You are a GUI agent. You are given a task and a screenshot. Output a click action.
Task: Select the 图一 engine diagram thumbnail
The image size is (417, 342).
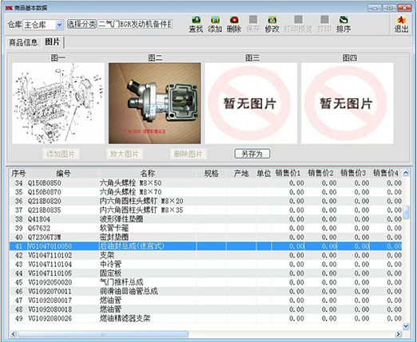pyautogui.click(x=58, y=104)
